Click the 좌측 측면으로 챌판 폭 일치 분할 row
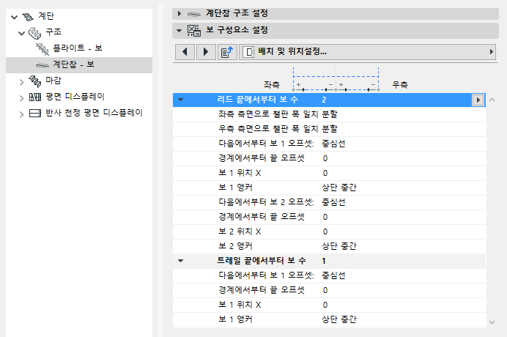 329,114
